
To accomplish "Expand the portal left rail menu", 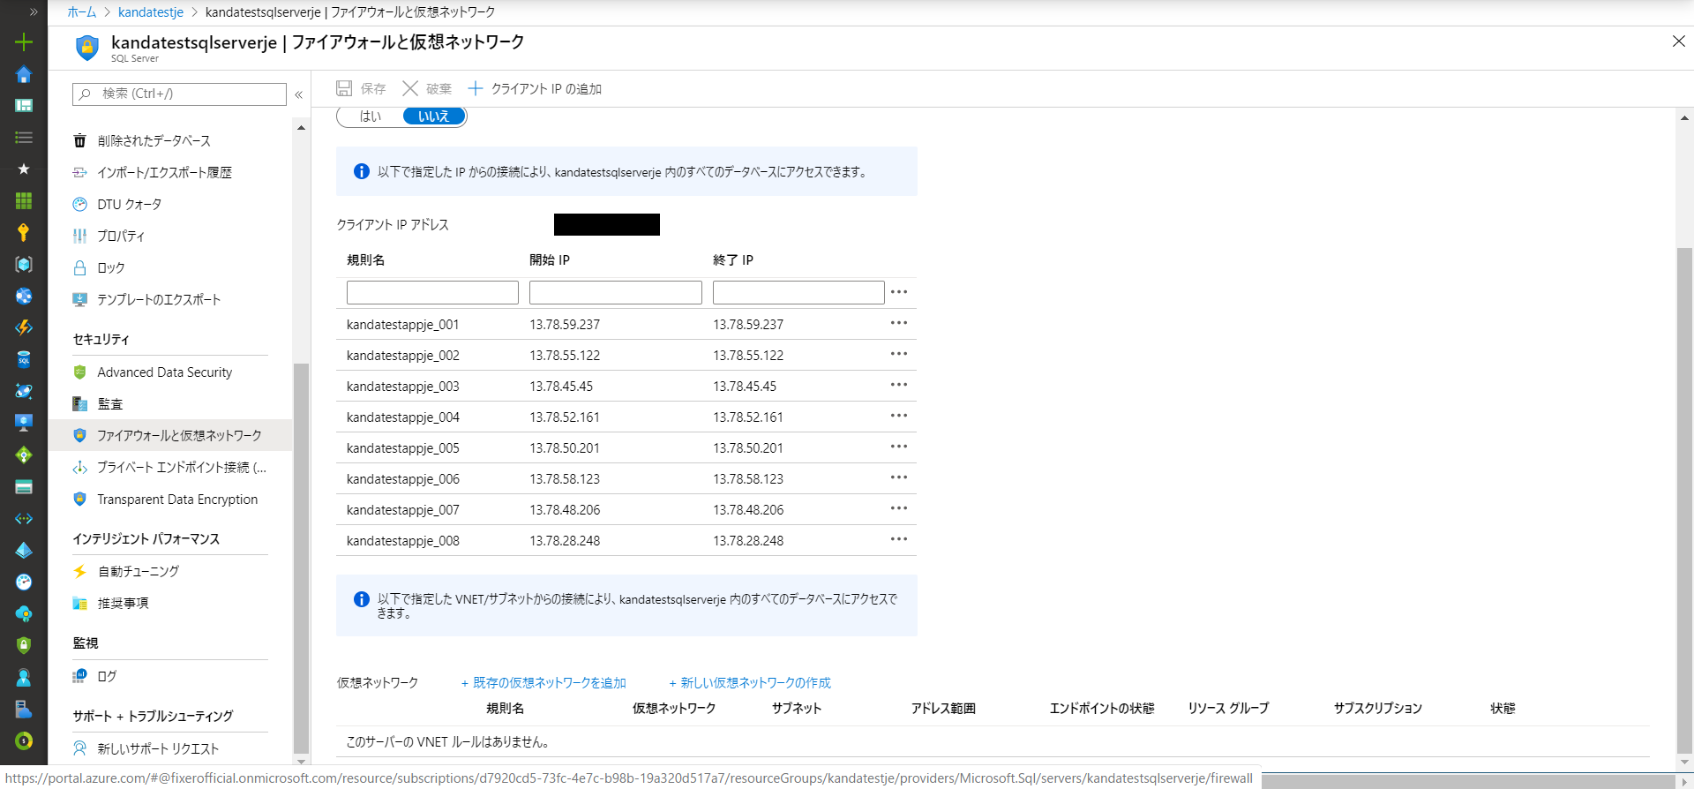I will (34, 11).
